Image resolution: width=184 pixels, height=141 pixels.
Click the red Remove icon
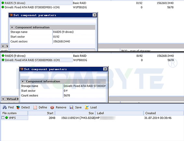click(52, 107)
